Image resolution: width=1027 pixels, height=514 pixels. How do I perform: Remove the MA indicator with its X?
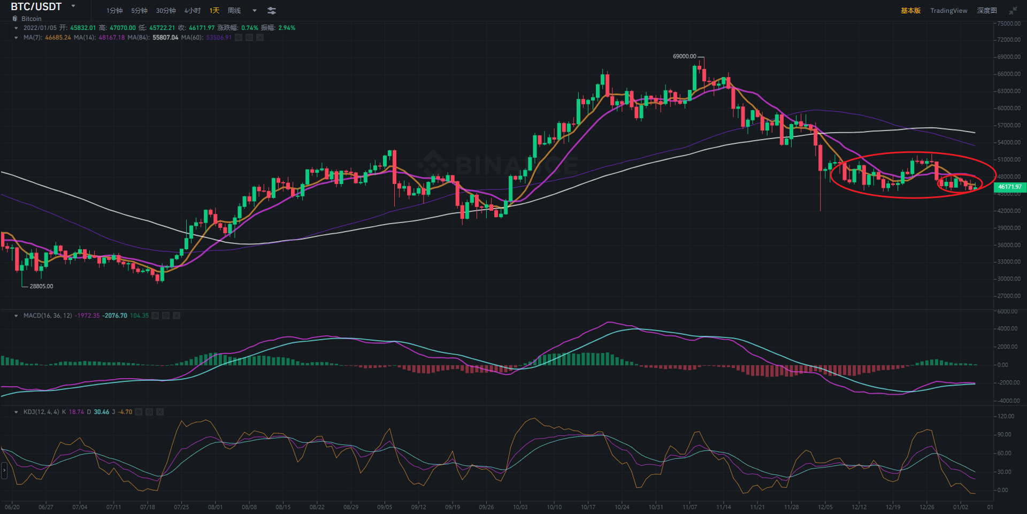[x=260, y=37]
